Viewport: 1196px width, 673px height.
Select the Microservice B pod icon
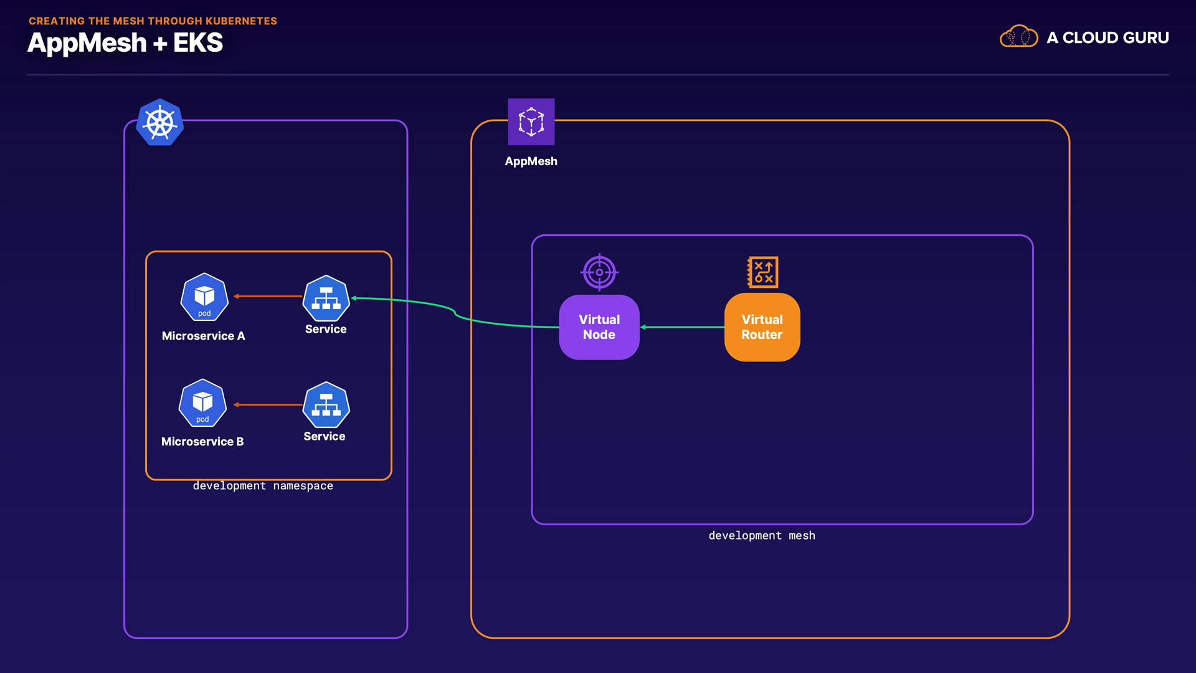(202, 403)
